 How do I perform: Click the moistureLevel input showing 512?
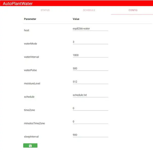click(x=90, y=82)
